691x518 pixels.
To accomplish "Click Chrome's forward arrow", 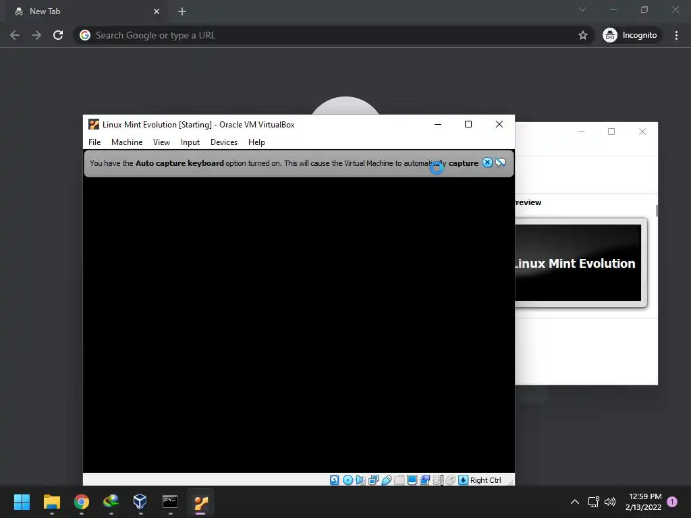I will 36,35.
